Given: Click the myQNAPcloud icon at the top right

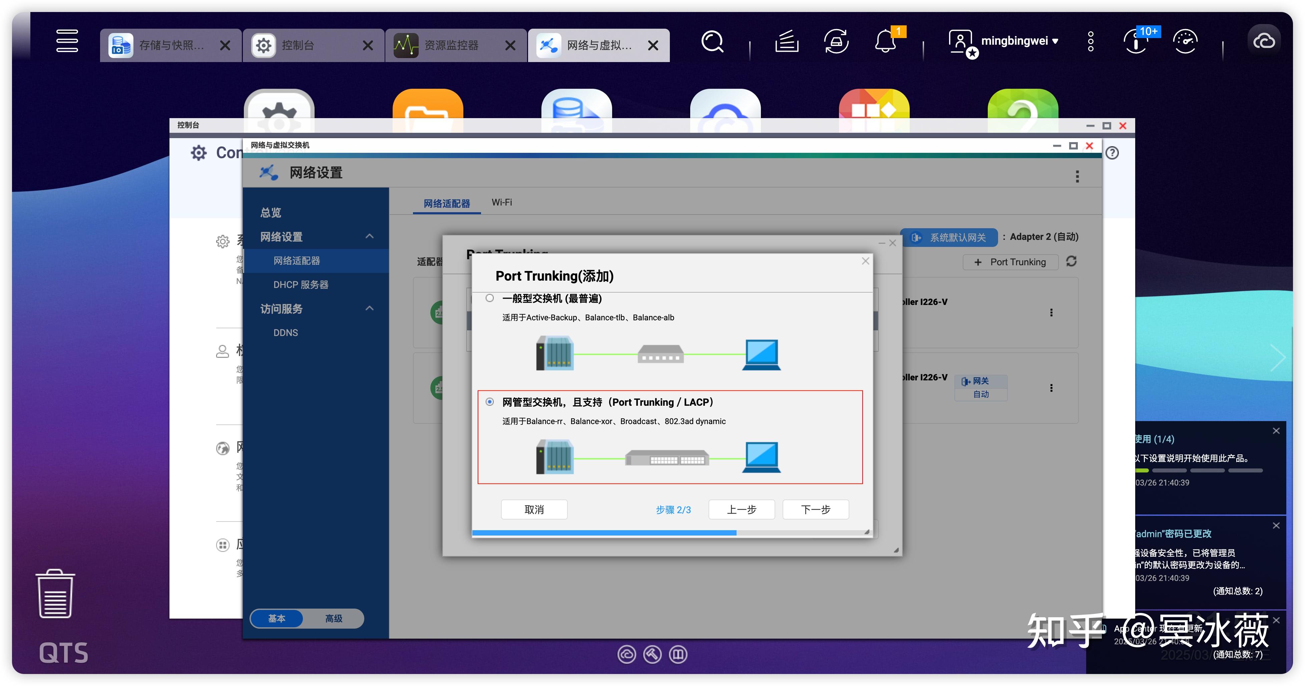Looking at the screenshot, I should point(1263,42).
